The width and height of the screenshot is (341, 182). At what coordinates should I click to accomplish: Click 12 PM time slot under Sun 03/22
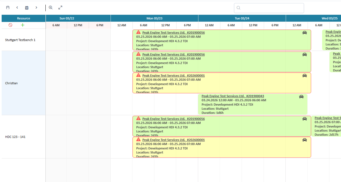click(x=78, y=25)
